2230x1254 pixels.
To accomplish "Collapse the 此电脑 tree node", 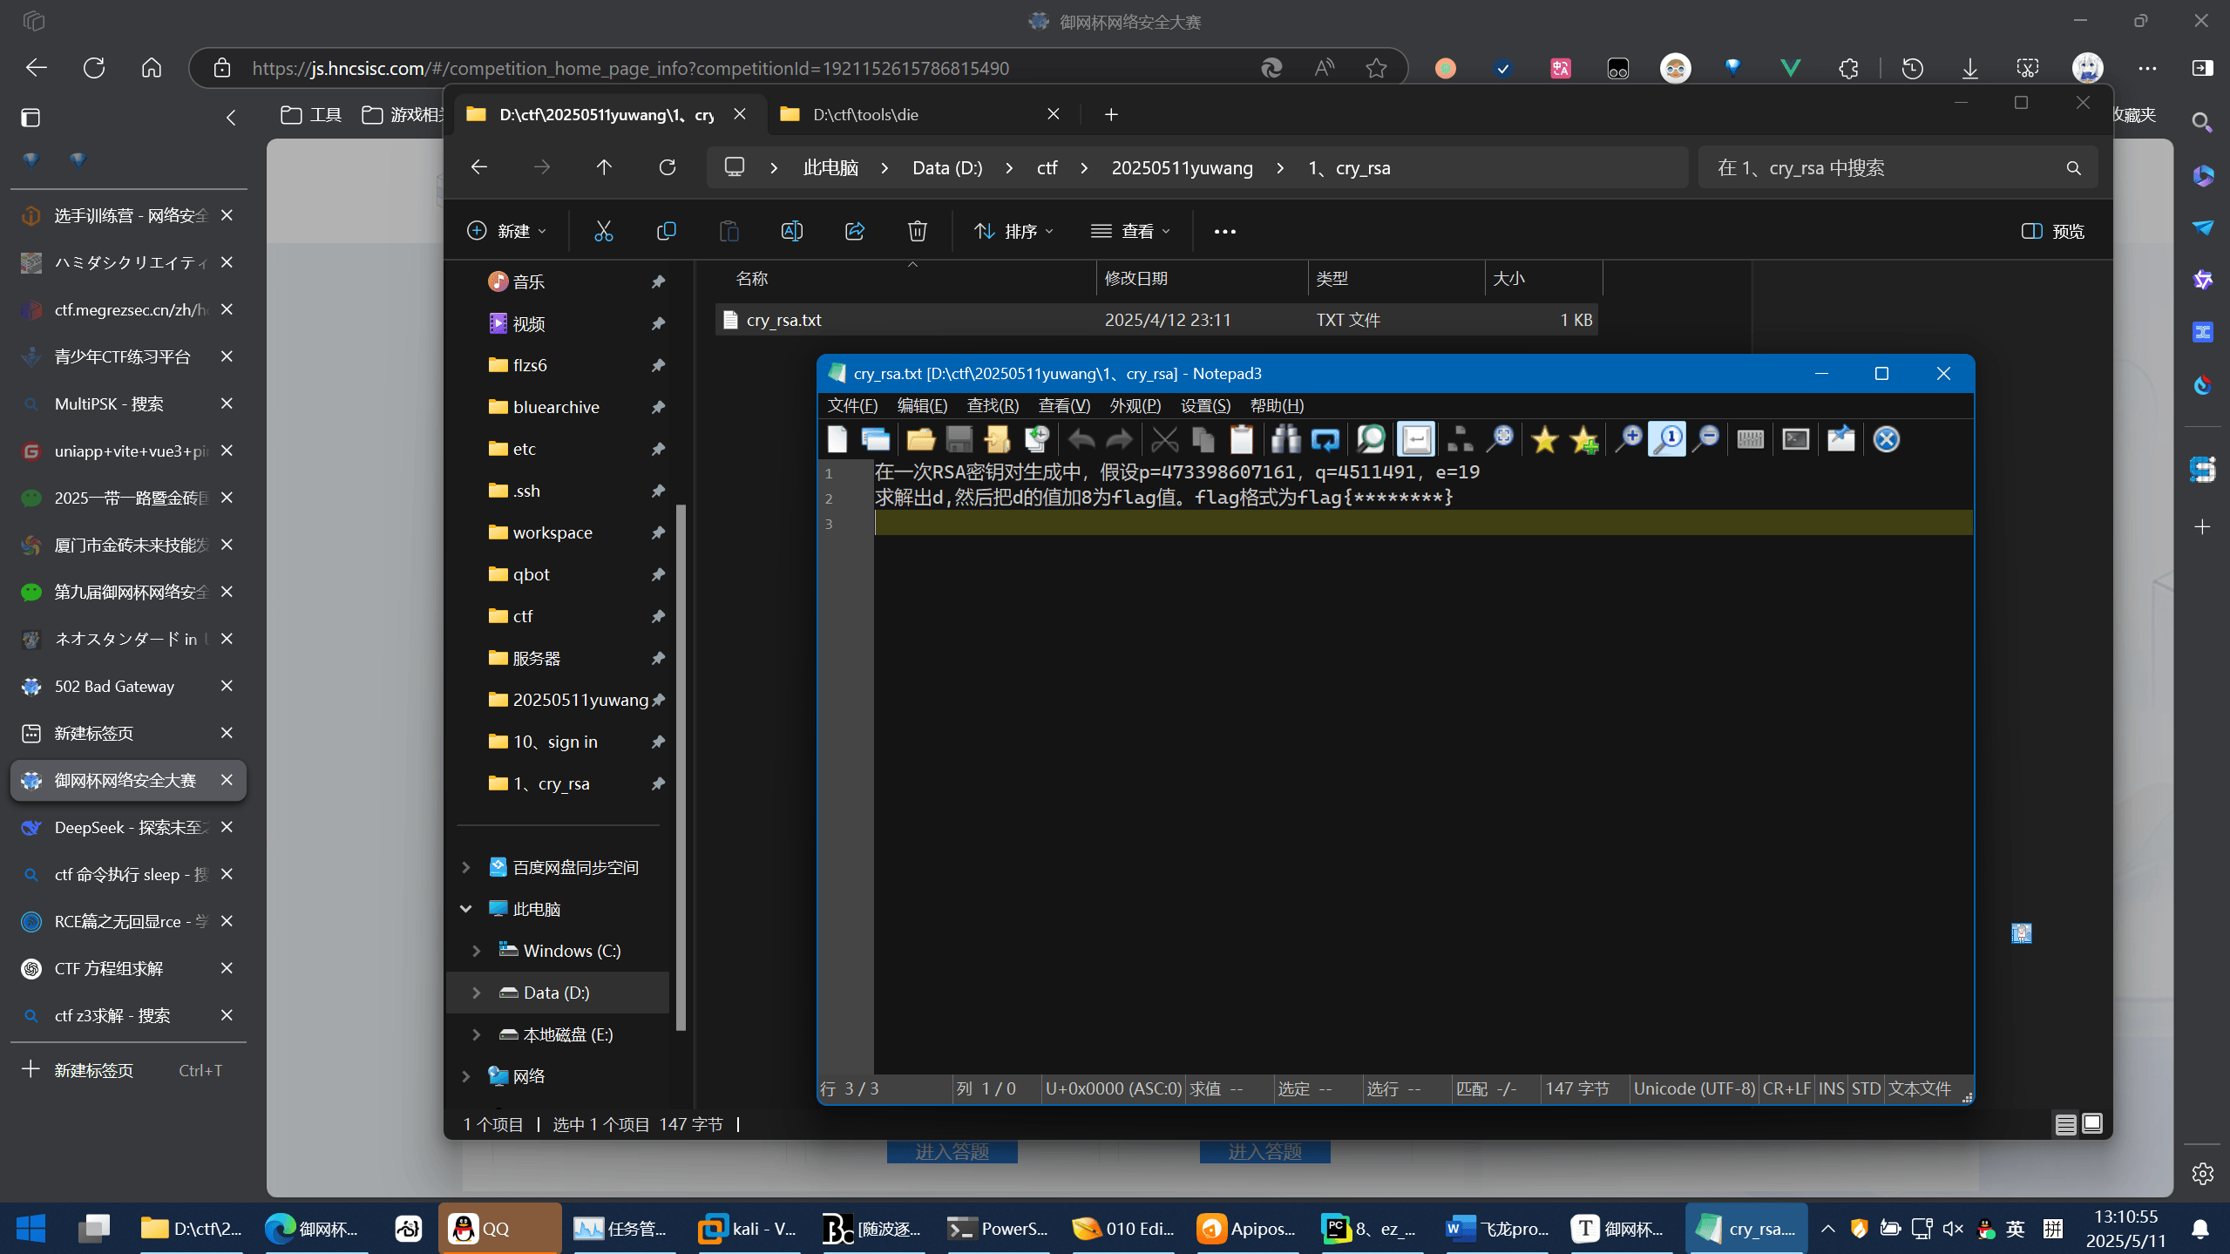I will click(466, 909).
